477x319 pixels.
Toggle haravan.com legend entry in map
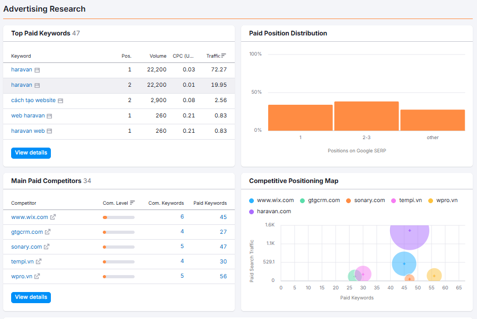[270, 211]
